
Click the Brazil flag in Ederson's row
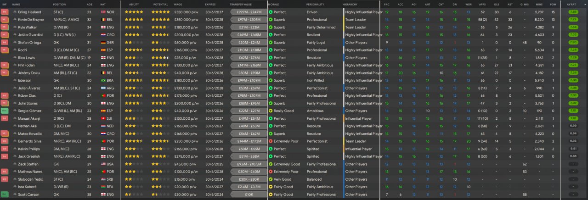click(103, 80)
